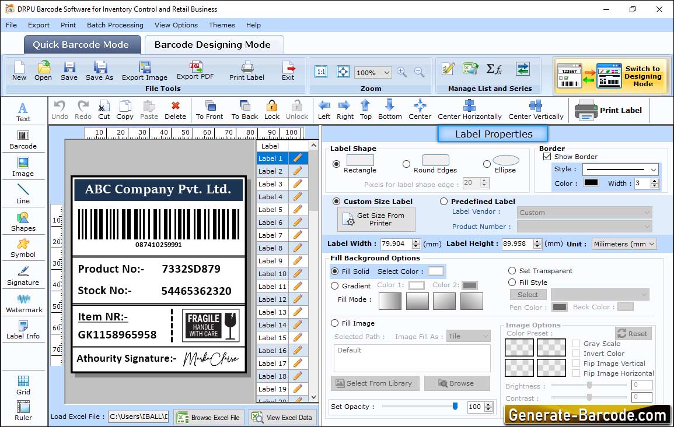
Task: Select the Symbol tool
Action: tap(23, 249)
